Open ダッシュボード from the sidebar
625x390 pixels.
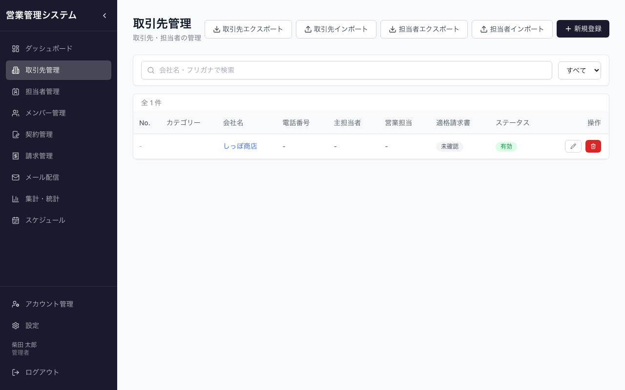59,49
